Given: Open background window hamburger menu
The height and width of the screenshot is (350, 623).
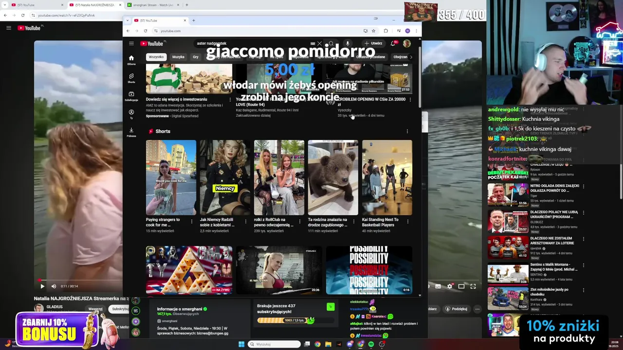Looking at the screenshot, I should point(8,28).
